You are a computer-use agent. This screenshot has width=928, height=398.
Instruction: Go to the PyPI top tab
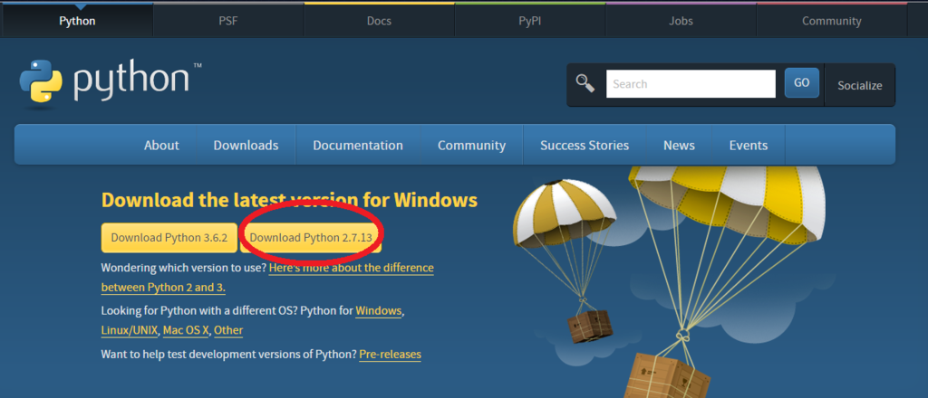529,21
